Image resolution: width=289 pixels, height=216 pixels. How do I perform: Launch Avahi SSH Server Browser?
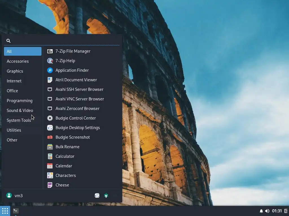click(x=82, y=89)
